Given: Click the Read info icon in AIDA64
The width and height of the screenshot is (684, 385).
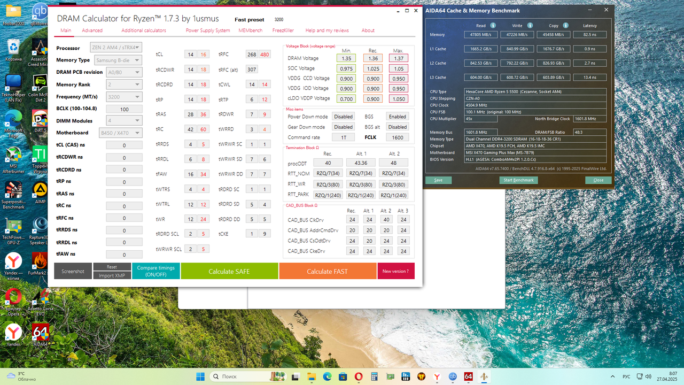Looking at the screenshot, I should point(493,25).
